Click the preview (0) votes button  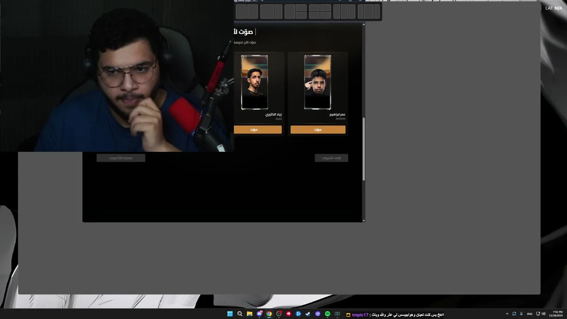121,158
